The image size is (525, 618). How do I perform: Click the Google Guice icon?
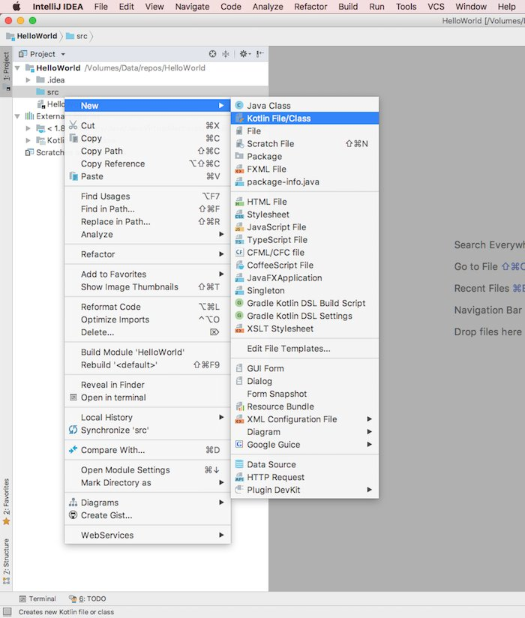[238, 444]
